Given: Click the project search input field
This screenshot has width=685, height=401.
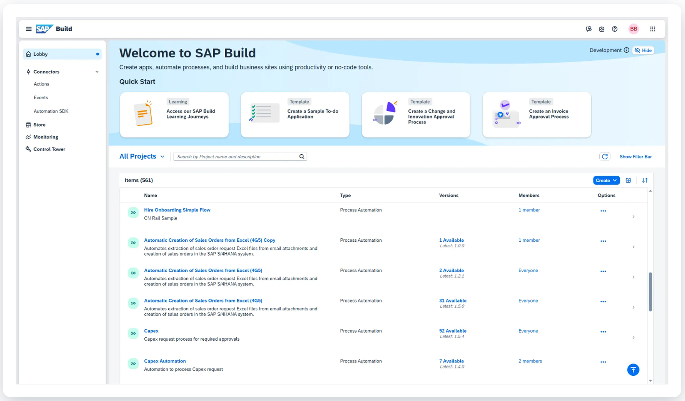Looking at the screenshot, I should pos(235,157).
